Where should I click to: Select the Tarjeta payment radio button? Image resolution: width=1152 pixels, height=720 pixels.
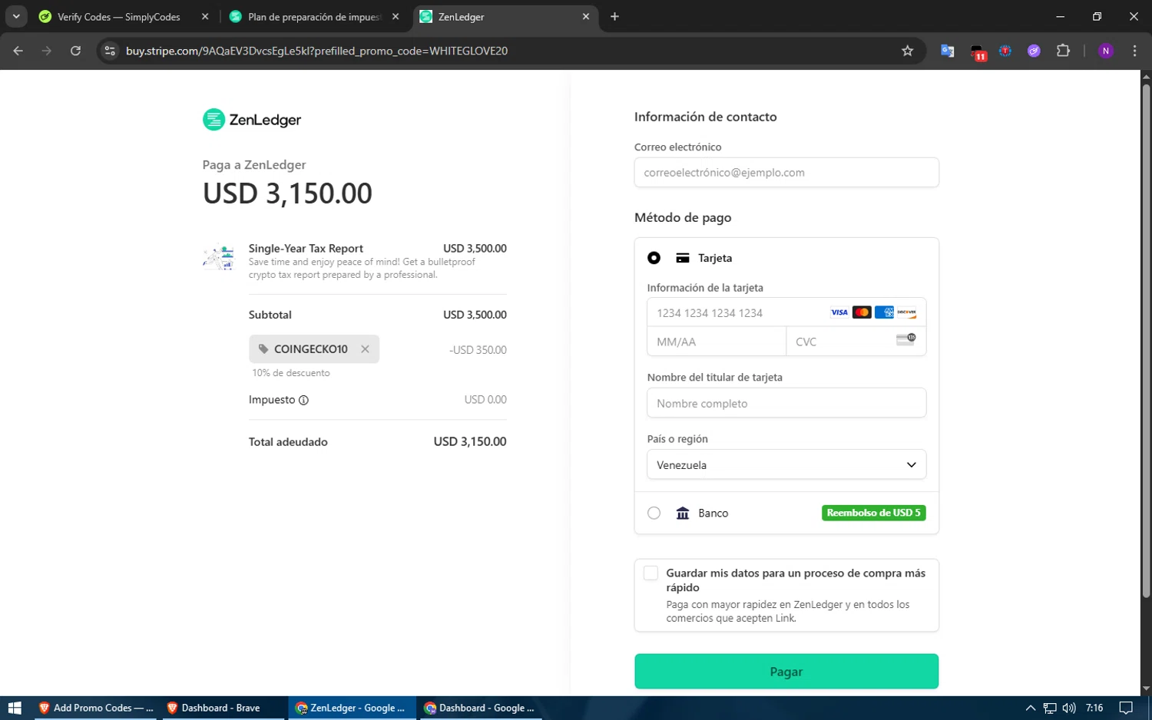click(654, 258)
